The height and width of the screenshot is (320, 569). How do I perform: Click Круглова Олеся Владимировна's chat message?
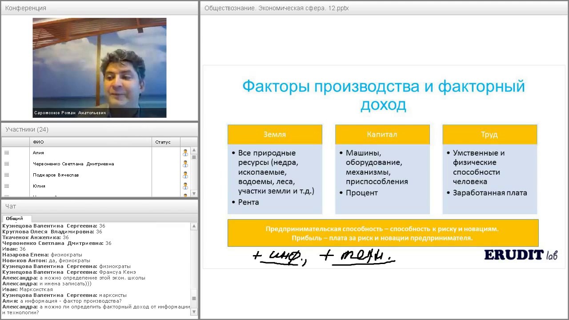(52, 232)
